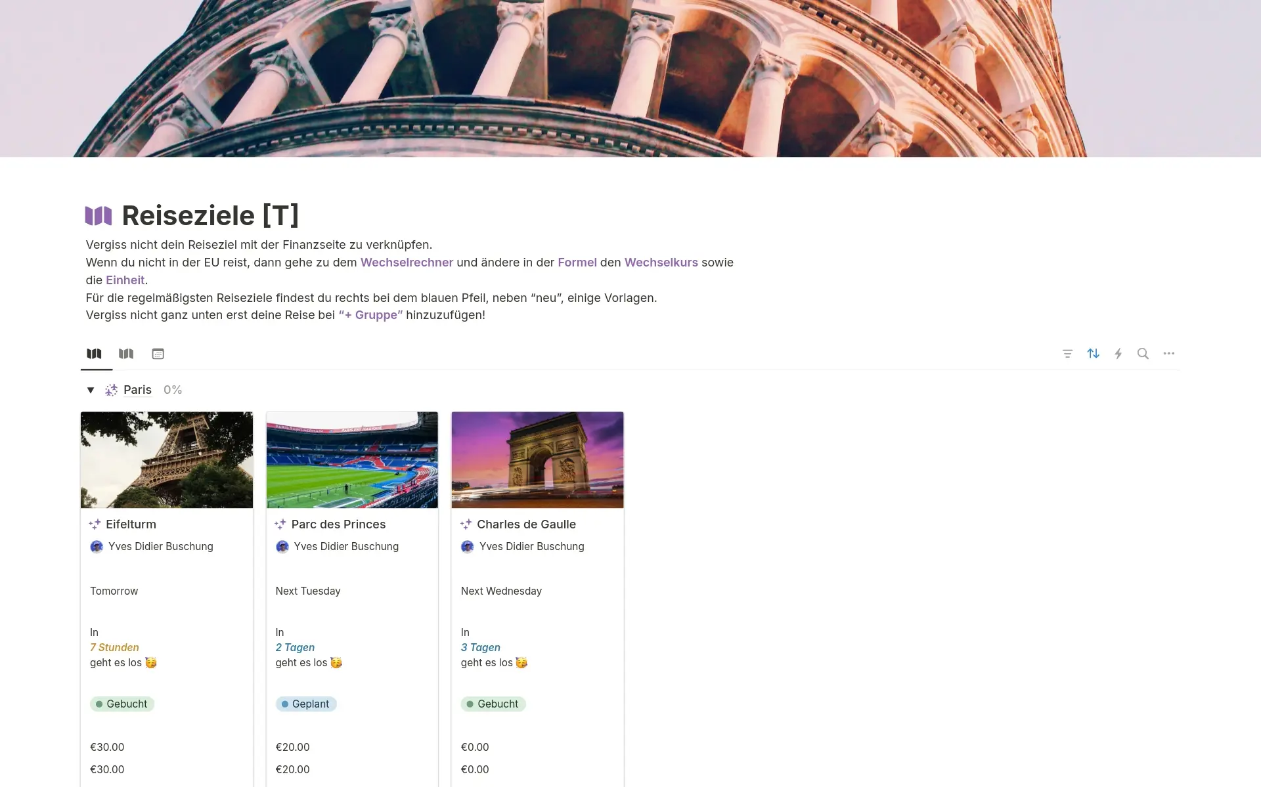Click the blue sort arrows icon
Screen dimensions: 1261x787
[x=1093, y=354]
